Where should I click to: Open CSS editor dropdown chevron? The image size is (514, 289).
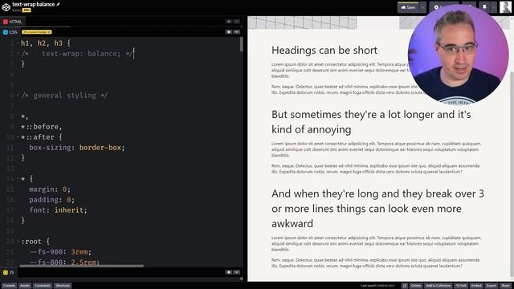click(x=237, y=32)
